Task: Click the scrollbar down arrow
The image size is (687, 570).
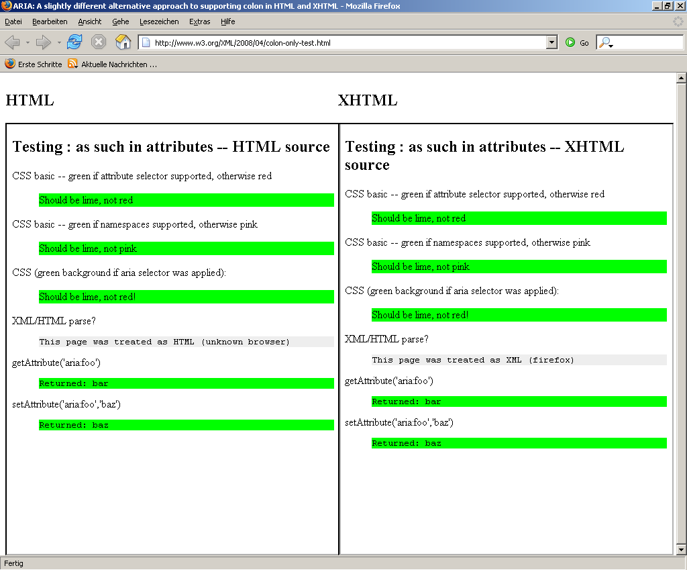Action: click(x=681, y=549)
